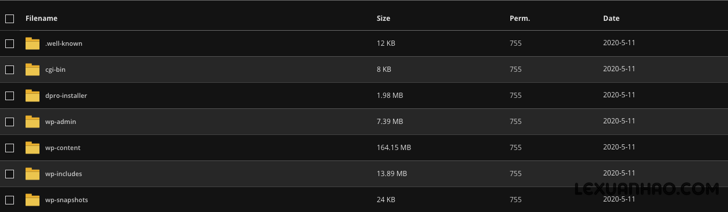Open the wp-content folder icon
The image size is (728, 212).
[33, 148]
